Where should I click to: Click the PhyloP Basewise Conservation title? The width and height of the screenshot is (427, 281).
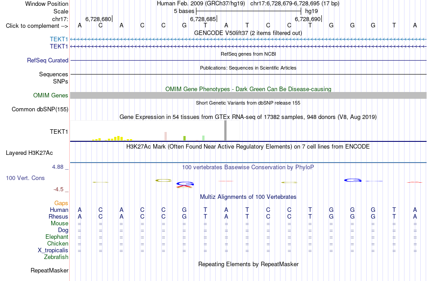tap(248, 167)
